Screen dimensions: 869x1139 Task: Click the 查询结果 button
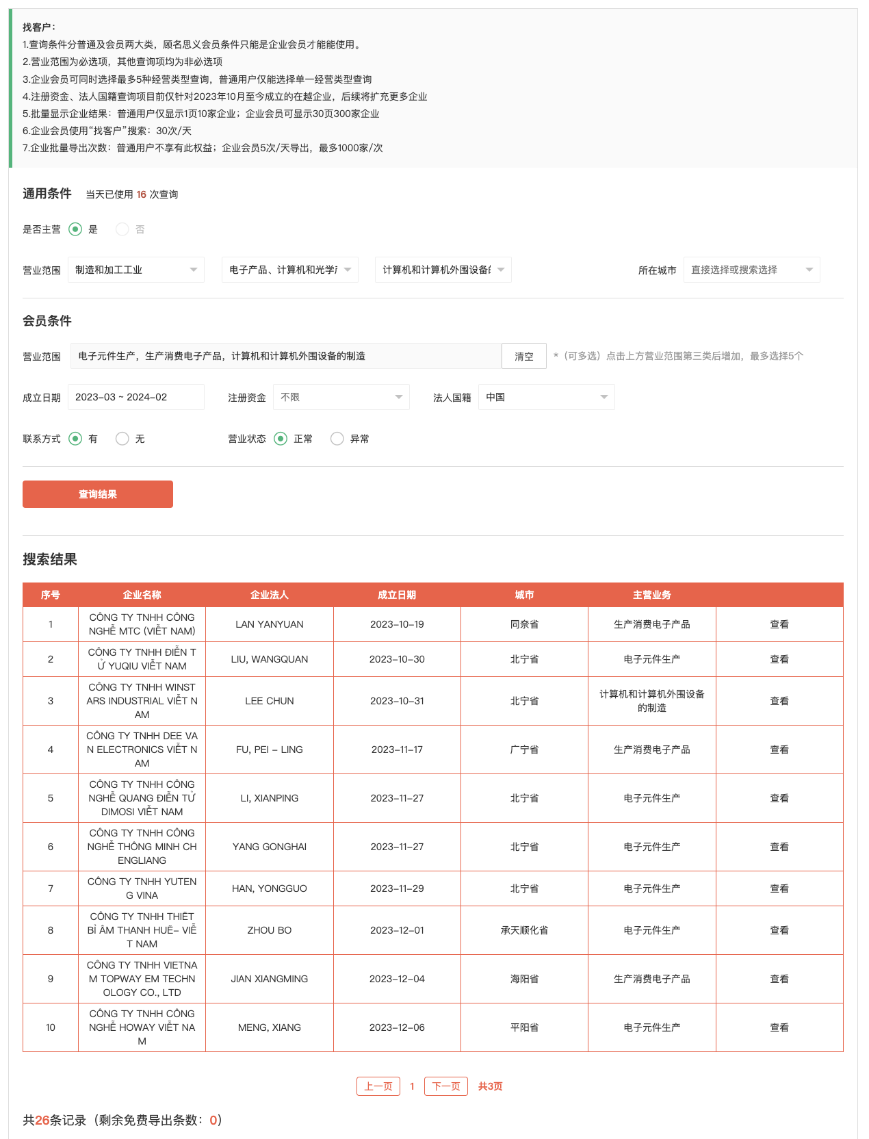pyautogui.click(x=98, y=494)
